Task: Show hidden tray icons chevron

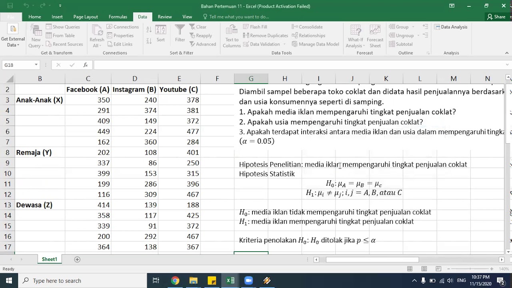Action: tap(414, 280)
